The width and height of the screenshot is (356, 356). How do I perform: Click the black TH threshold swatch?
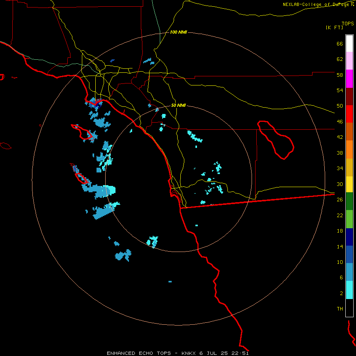pyautogui.click(x=349, y=308)
